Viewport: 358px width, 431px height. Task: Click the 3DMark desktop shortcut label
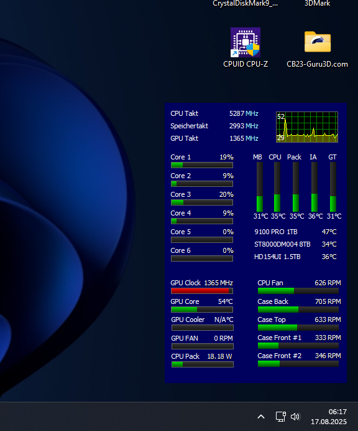(x=317, y=4)
